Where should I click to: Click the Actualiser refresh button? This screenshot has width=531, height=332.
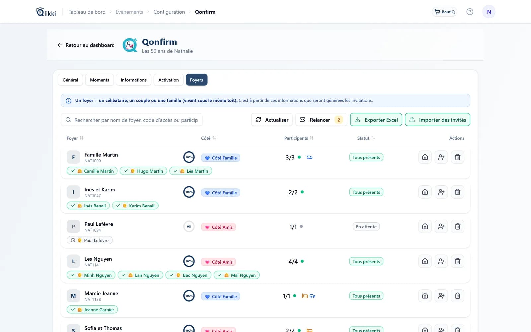[272, 120]
